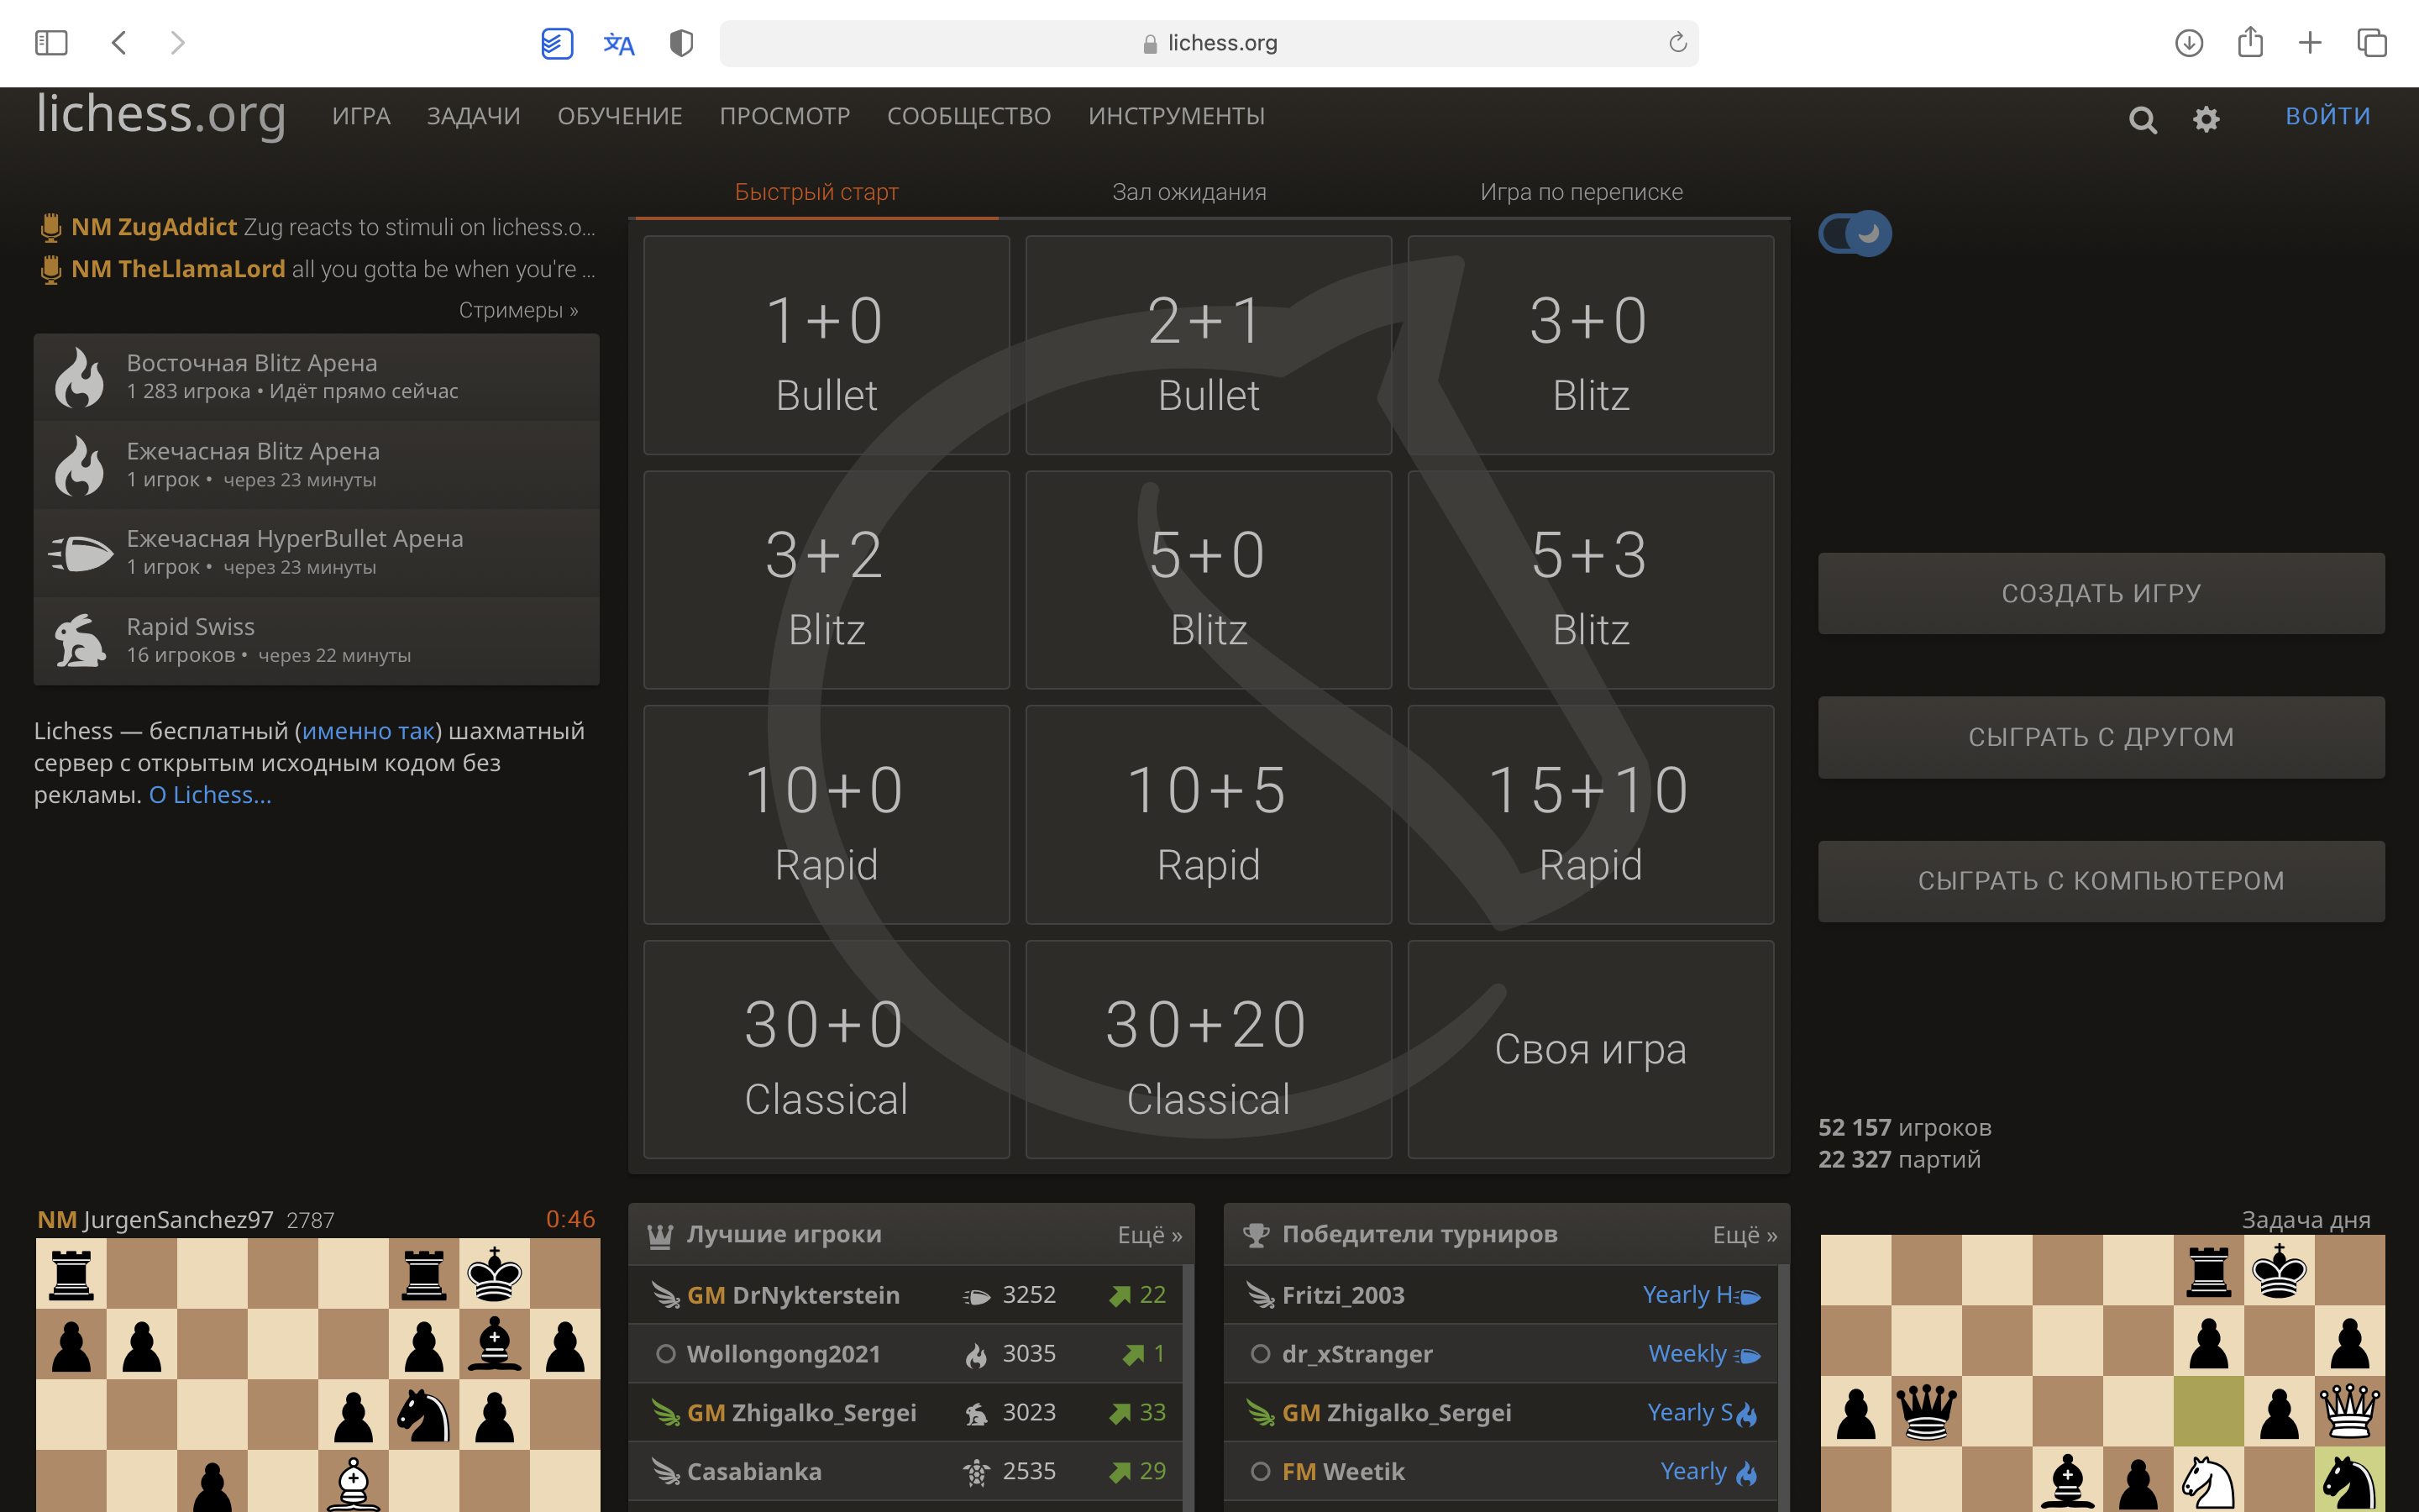The image size is (2419, 1512).
Task: Start a 5+0 Blitz game
Action: tap(1209, 580)
